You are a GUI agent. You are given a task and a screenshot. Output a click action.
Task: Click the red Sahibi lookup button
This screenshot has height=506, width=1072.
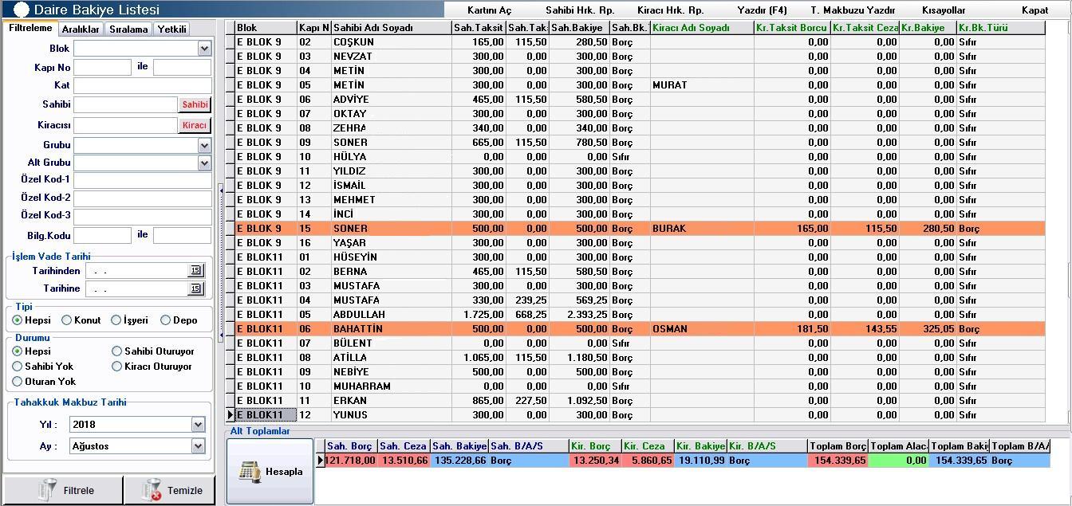(195, 104)
